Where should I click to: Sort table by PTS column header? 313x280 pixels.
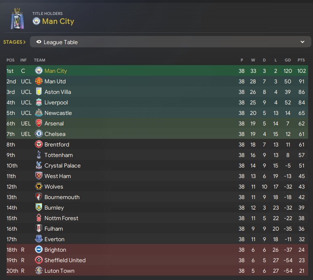pyautogui.click(x=301, y=60)
